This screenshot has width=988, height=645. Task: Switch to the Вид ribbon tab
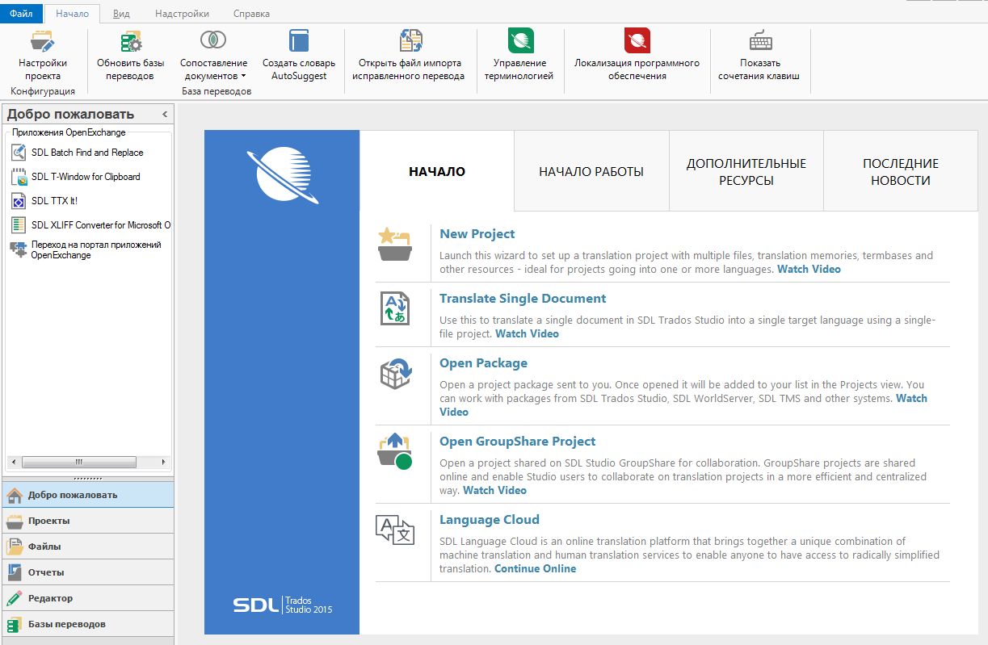[121, 14]
